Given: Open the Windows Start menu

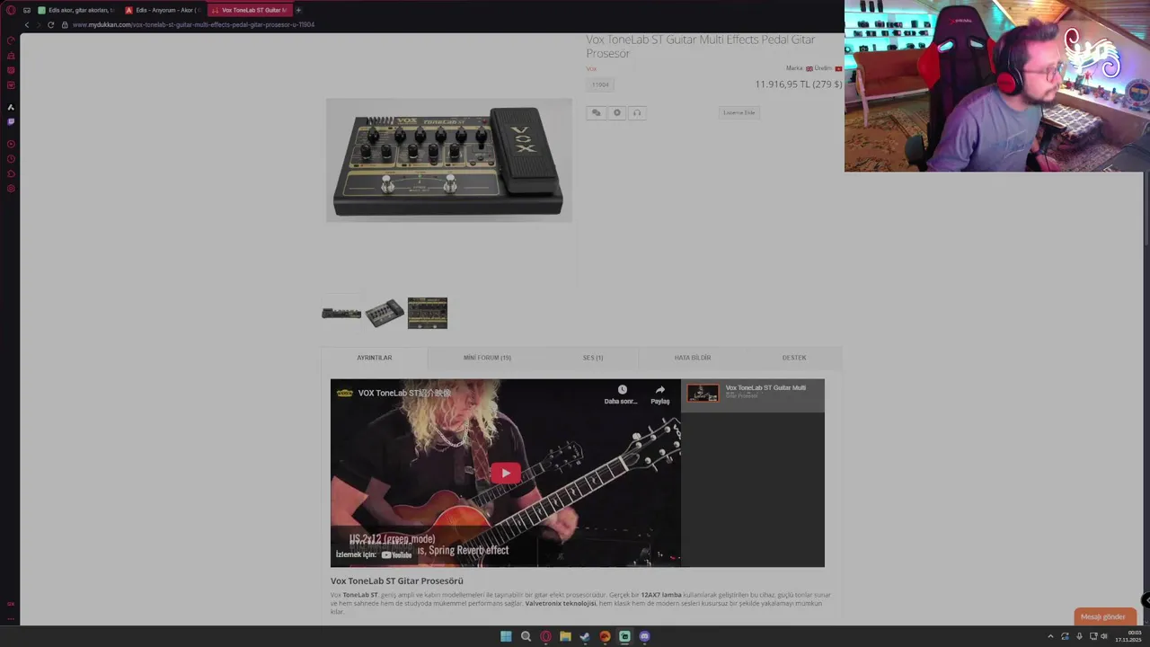Looking at the screenshot, I should coord(506,636).
